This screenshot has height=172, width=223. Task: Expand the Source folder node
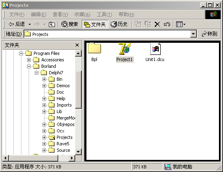[44, 150]
